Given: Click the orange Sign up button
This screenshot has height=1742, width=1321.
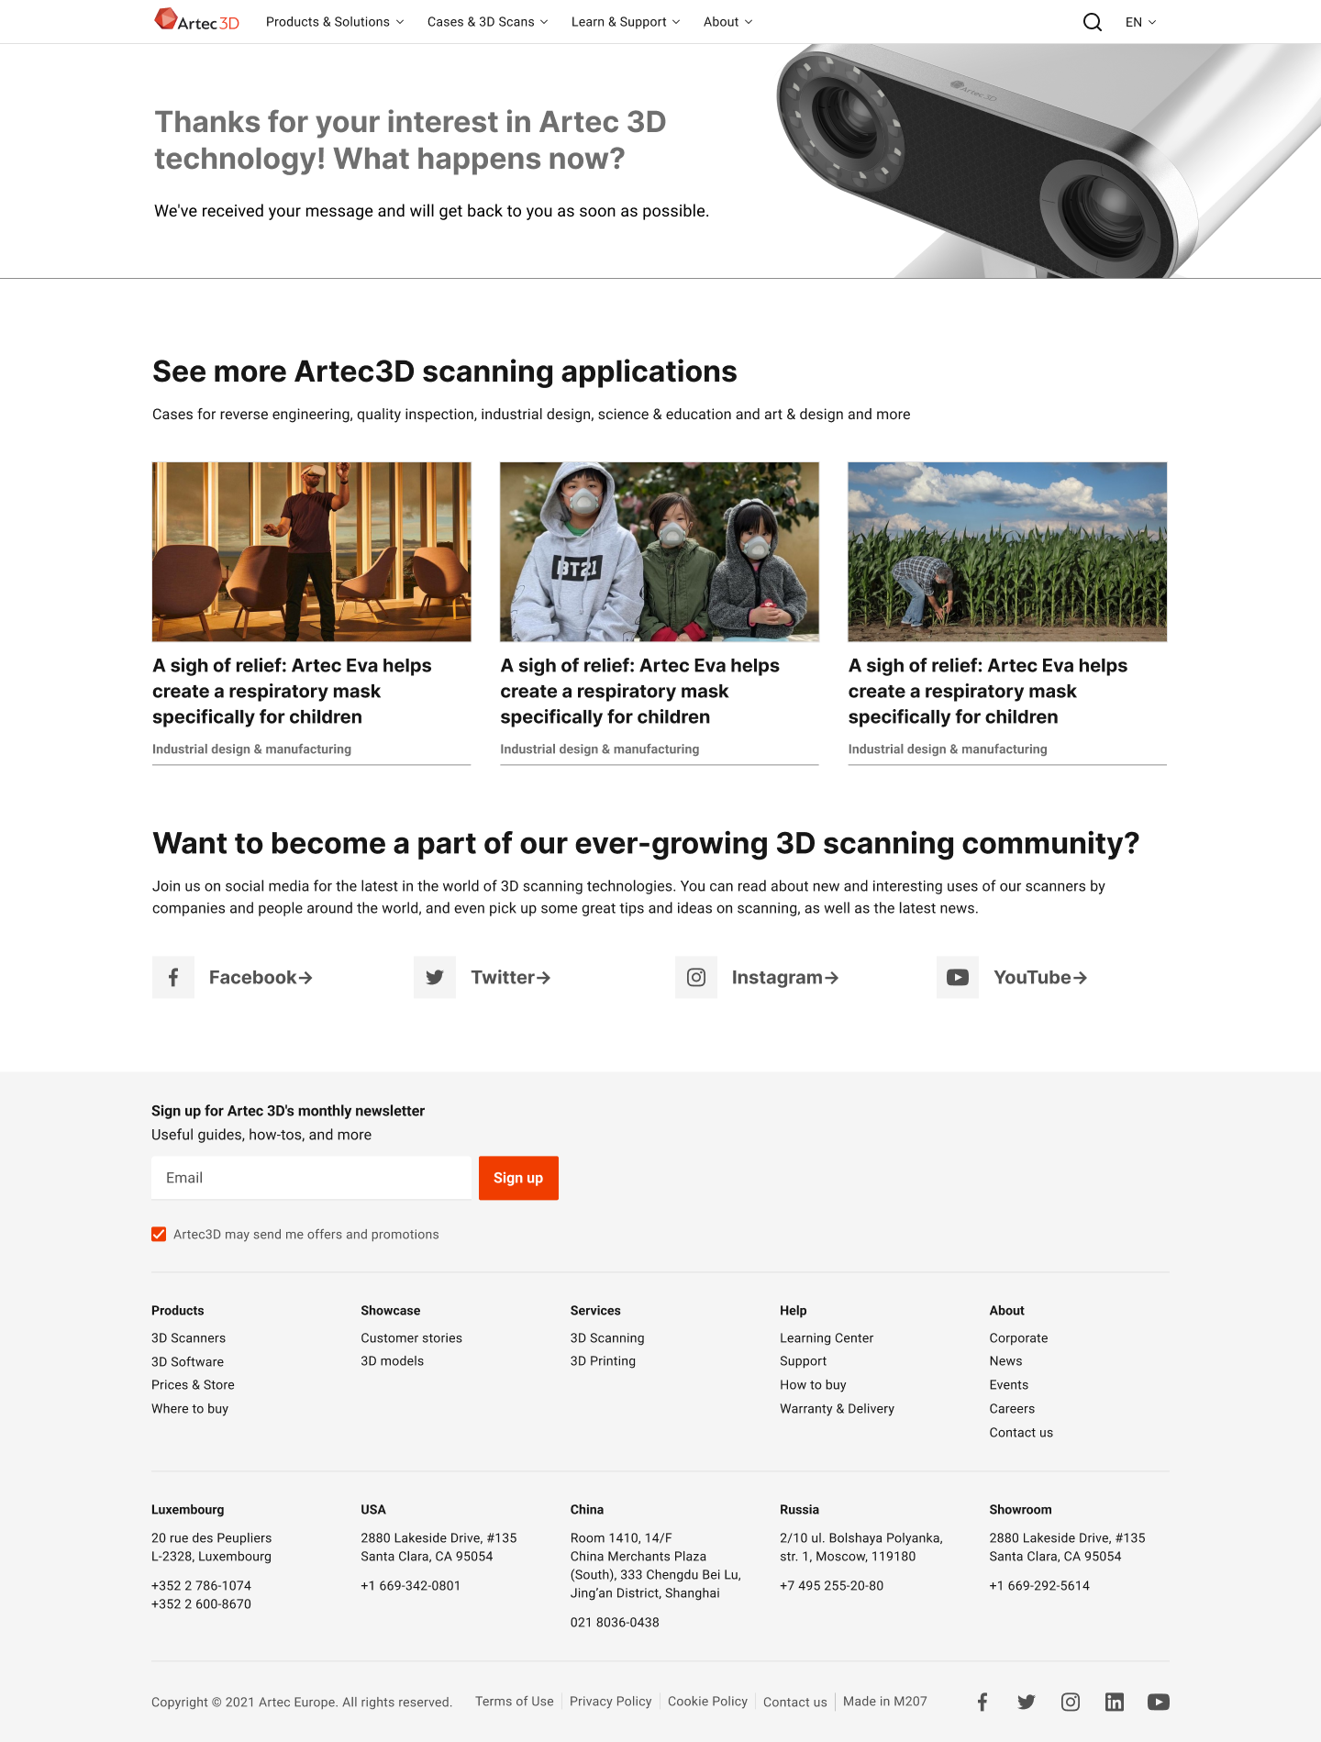Looking at the screenshot, I should coord(518,1178).
